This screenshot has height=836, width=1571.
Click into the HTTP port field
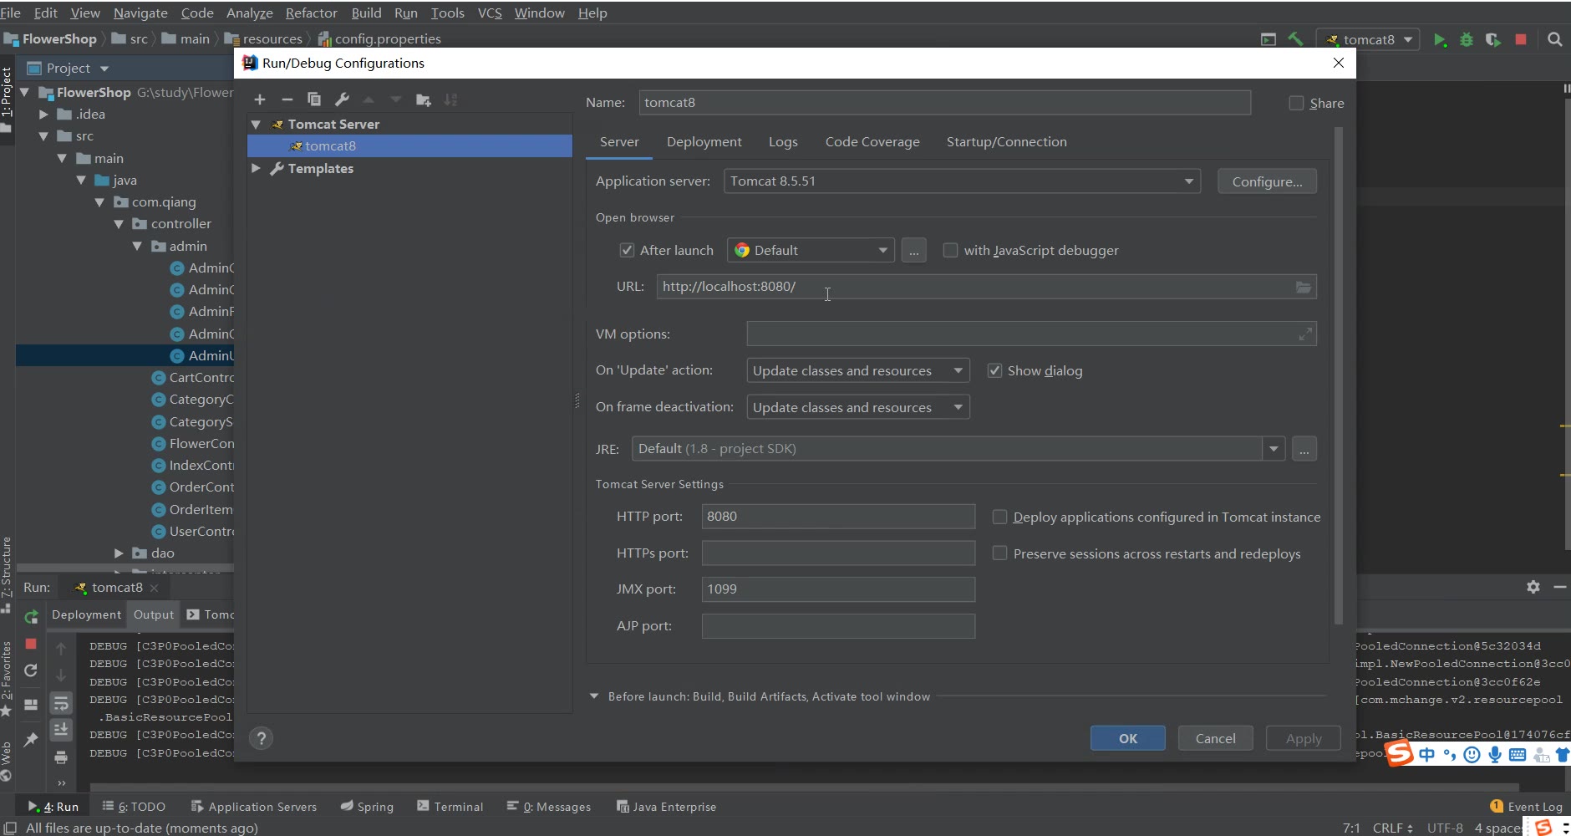pyautogui.click(x=838, y=517)
